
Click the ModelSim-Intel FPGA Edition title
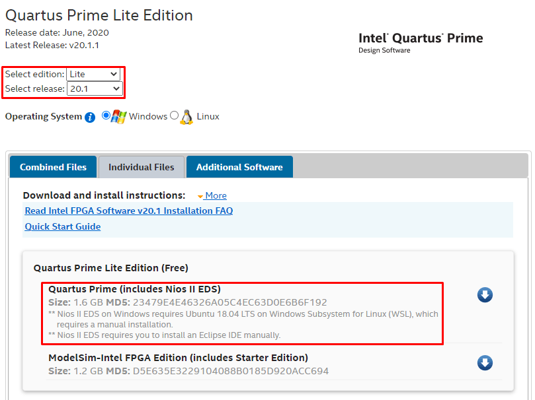coord(178,358)
